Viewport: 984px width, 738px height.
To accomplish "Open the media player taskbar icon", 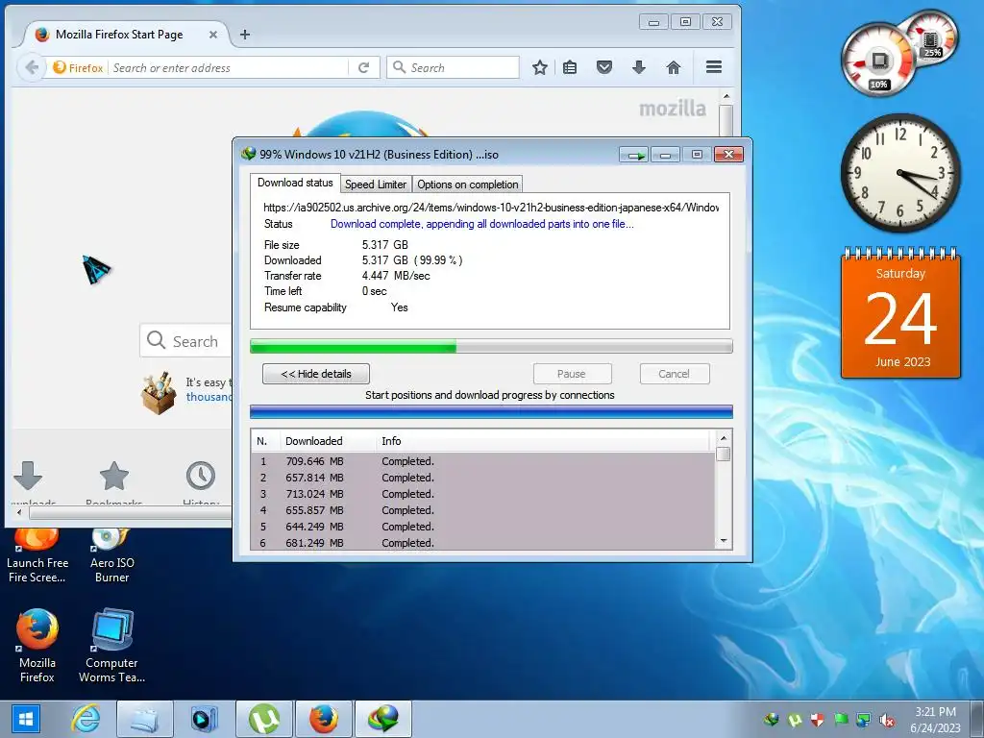I will pyautogui.click(x=204, y=719).
